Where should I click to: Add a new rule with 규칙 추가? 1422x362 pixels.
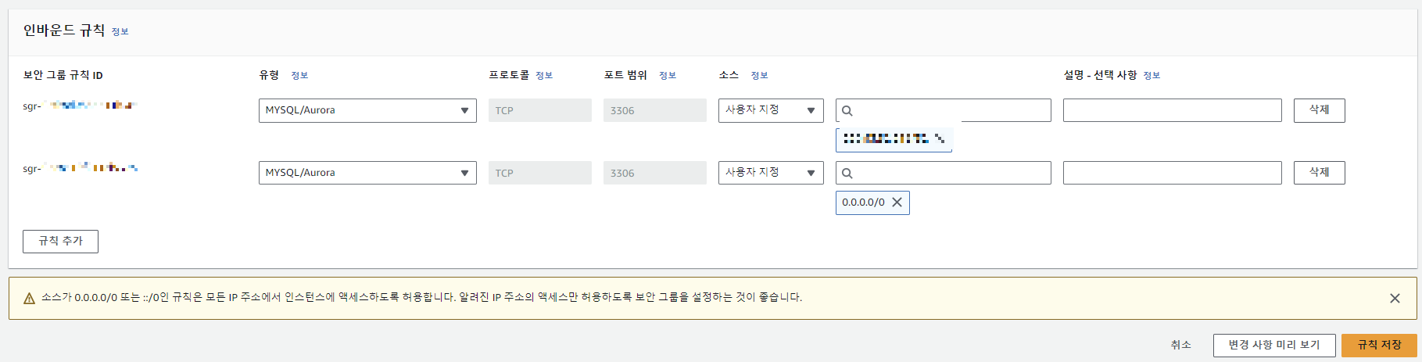60,242
